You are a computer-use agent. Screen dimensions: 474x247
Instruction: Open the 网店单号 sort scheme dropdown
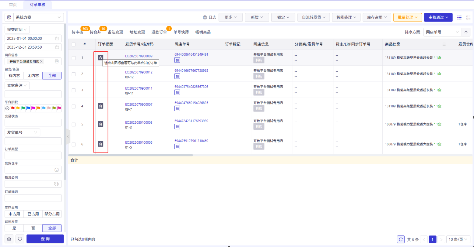coord(442,32)
